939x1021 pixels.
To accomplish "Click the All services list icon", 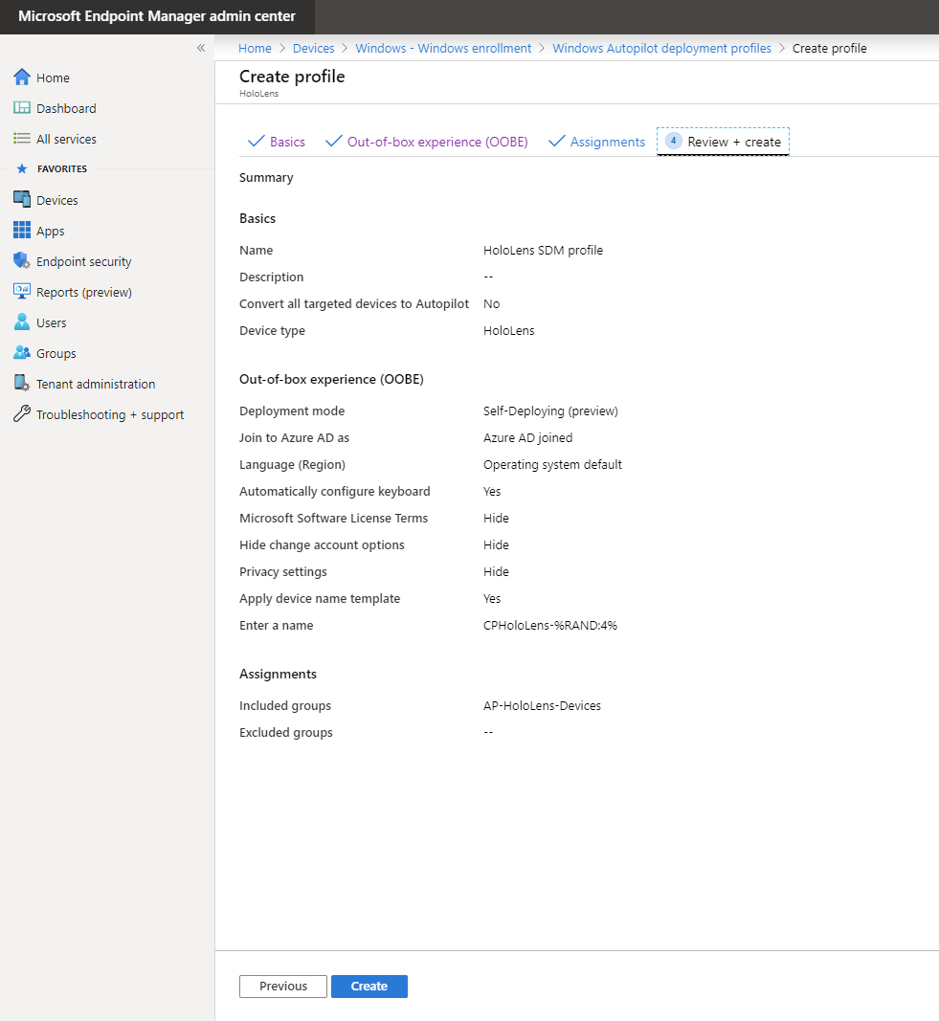I will click(x=22, y=139).
